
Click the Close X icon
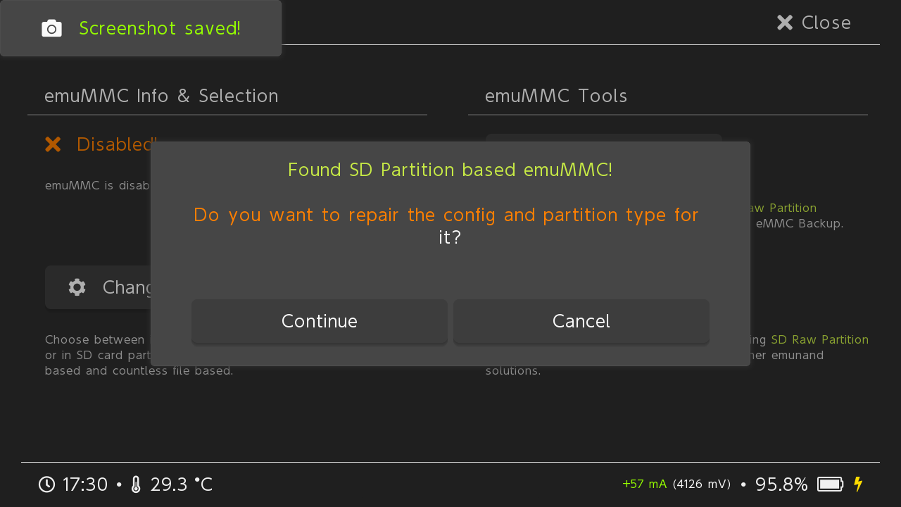(x=785, y=23)
